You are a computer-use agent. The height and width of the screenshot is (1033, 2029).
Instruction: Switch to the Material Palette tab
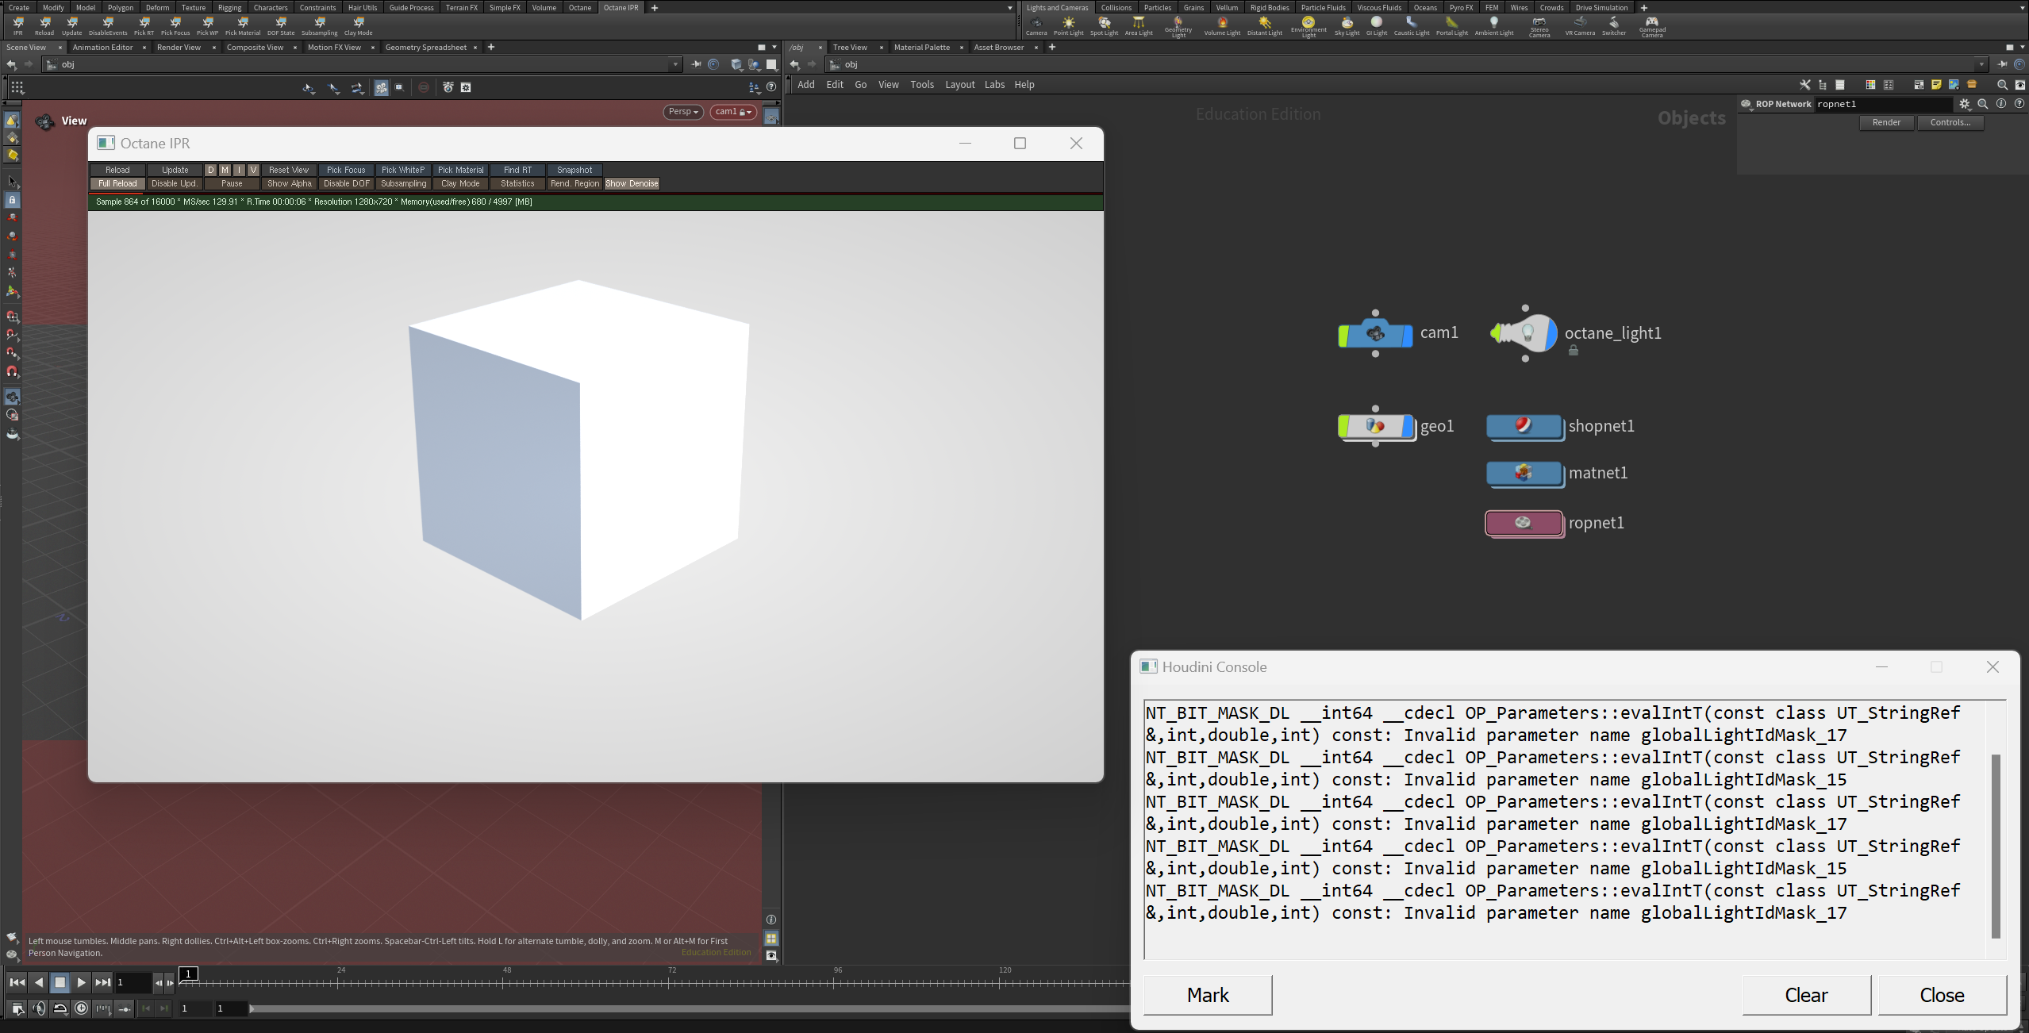(x=921, y=48)
